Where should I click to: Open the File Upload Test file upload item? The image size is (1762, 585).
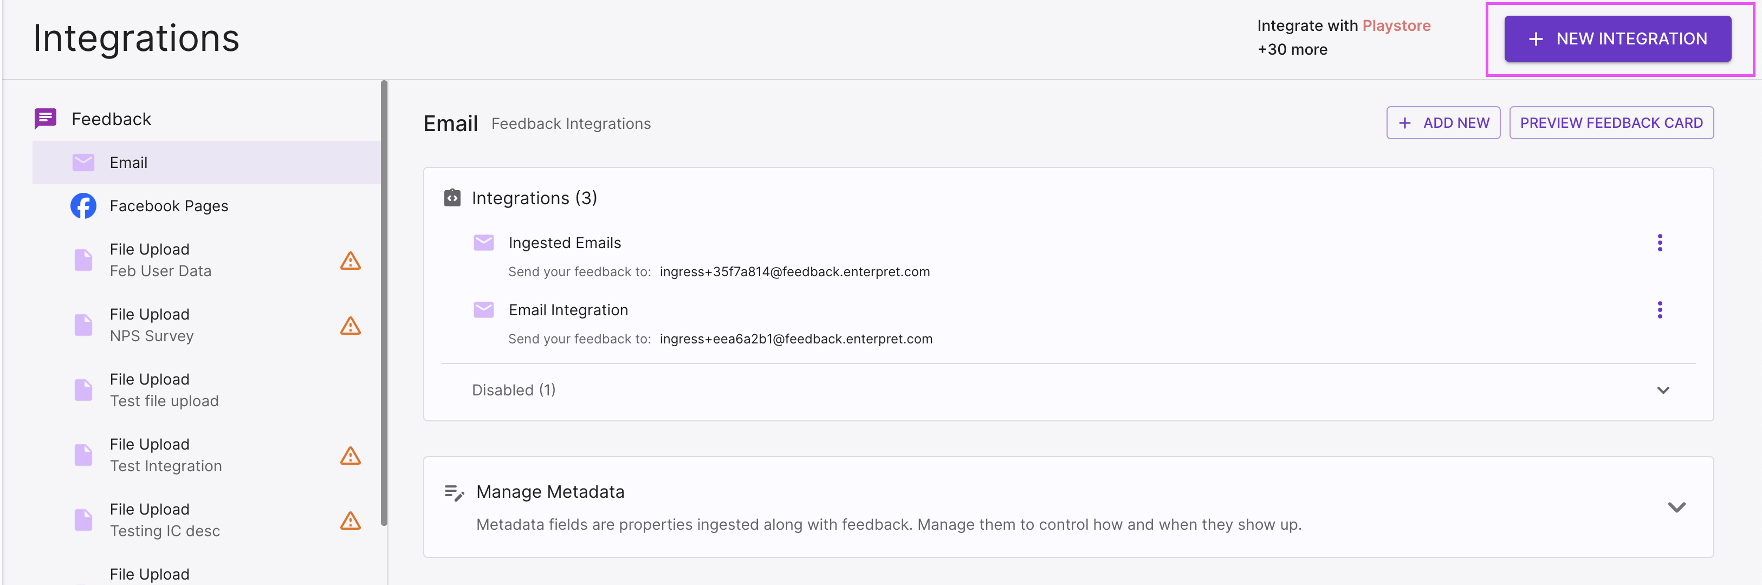tap(206, 390)
